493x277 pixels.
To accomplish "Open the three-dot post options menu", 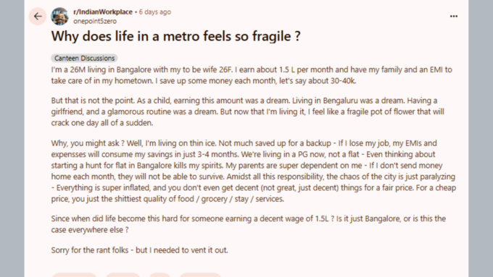I will (453, 16).
